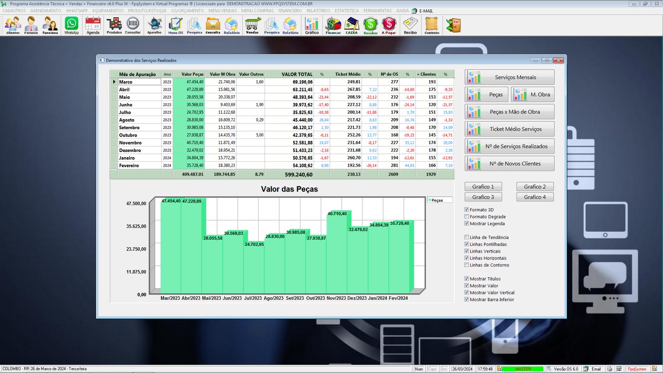Switch to Grafico 4
The height and width of the screenshot is (373, 663).
(535, 197)
